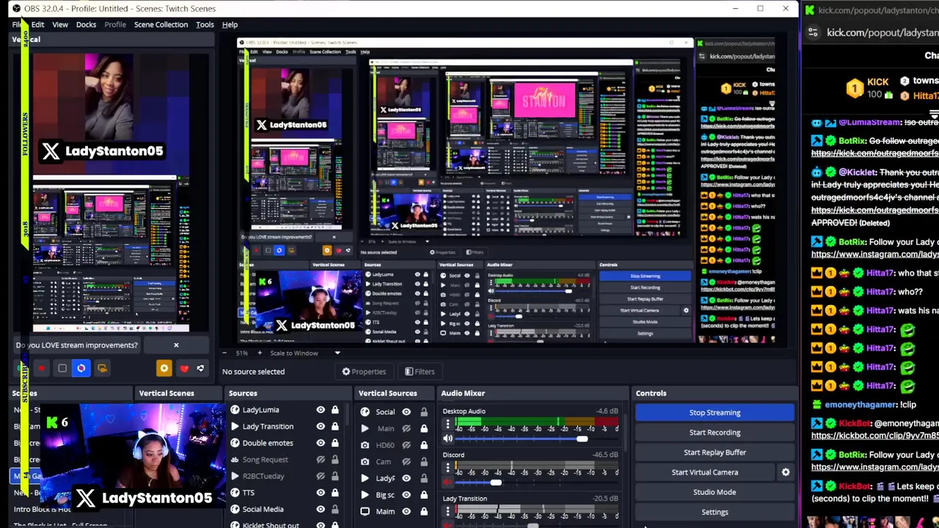
Task: Open vertical plugin settings orange gear
Action: (x=164, y=368)
